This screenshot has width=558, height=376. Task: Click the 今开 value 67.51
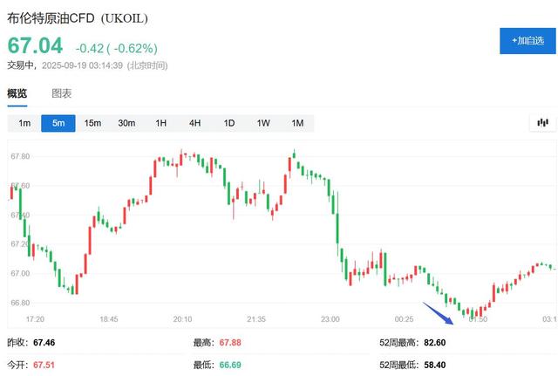[x=44, y=365]
